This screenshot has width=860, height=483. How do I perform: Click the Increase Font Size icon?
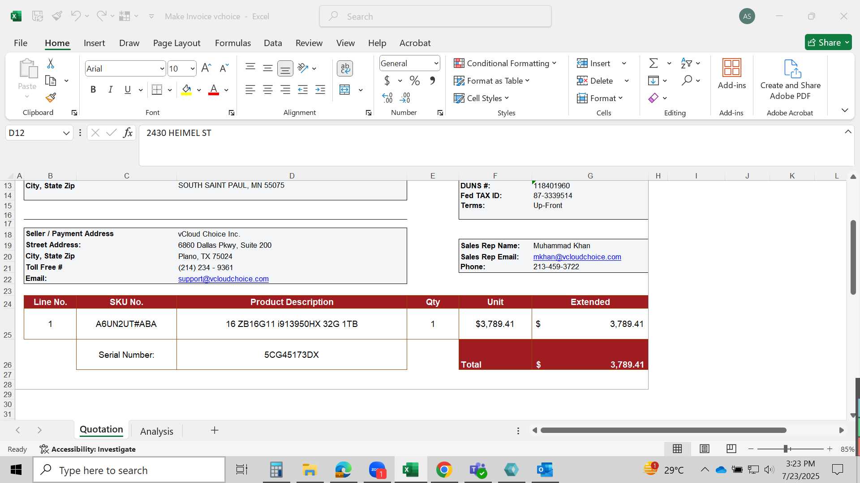tap(206, 68)
